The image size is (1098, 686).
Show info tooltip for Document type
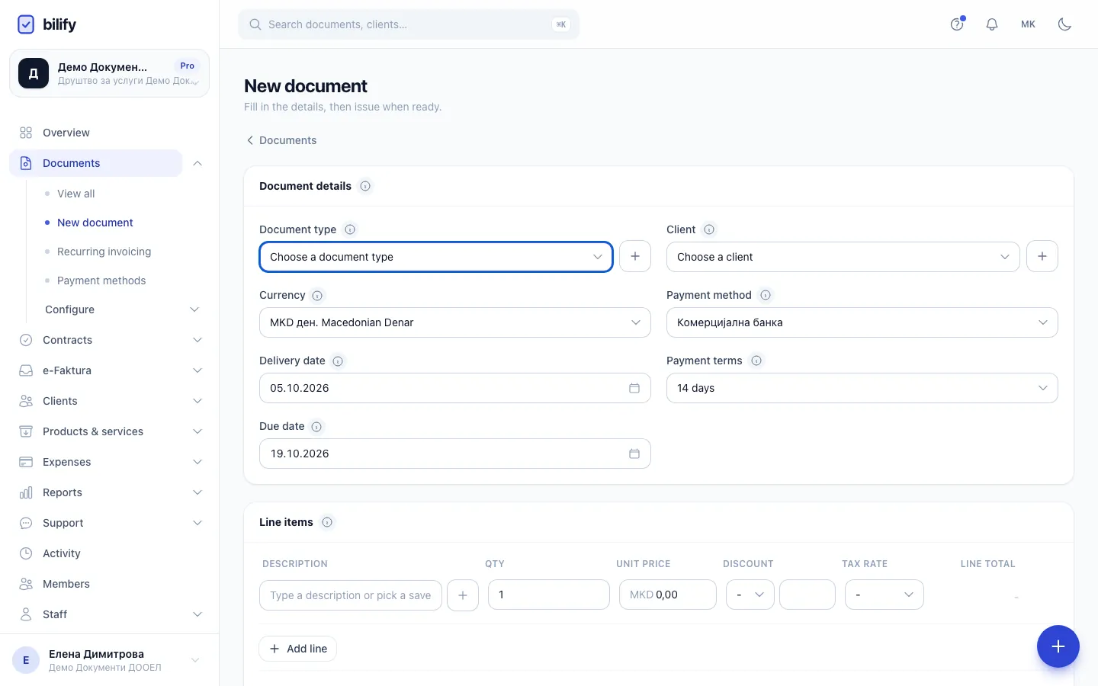(350, 229)
